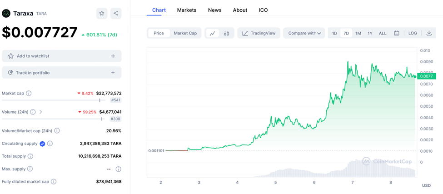Switch to candlestick chart icon
This screenshot has height=194, width=443.
[226, 33]
